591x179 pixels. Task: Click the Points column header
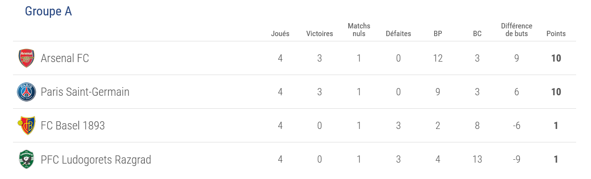tap(556, 34)
